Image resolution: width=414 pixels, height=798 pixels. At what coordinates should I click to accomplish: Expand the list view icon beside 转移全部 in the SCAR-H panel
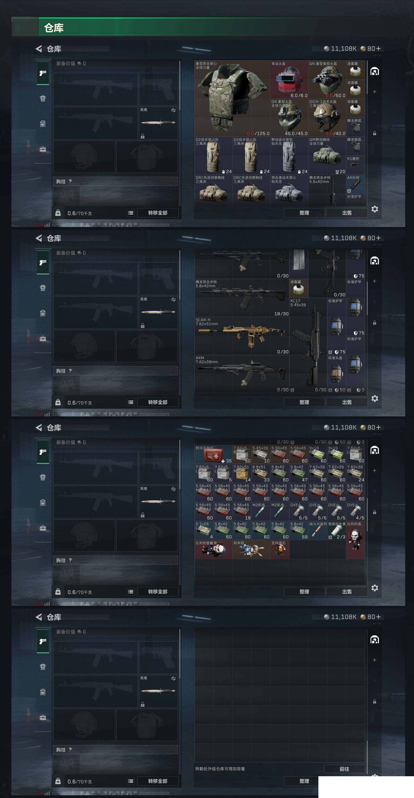(x=131, y=402)
